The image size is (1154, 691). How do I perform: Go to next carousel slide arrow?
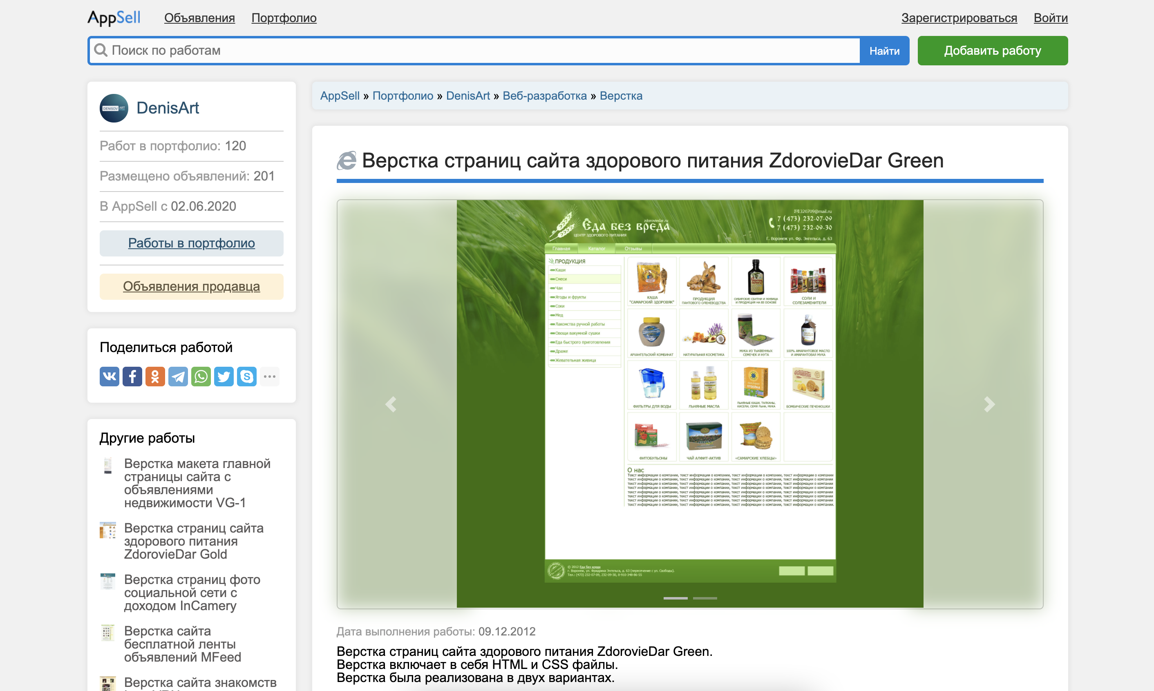(989, 404)
